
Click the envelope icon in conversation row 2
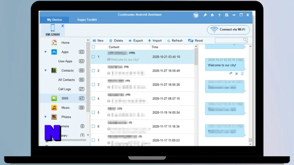(109, 73)
